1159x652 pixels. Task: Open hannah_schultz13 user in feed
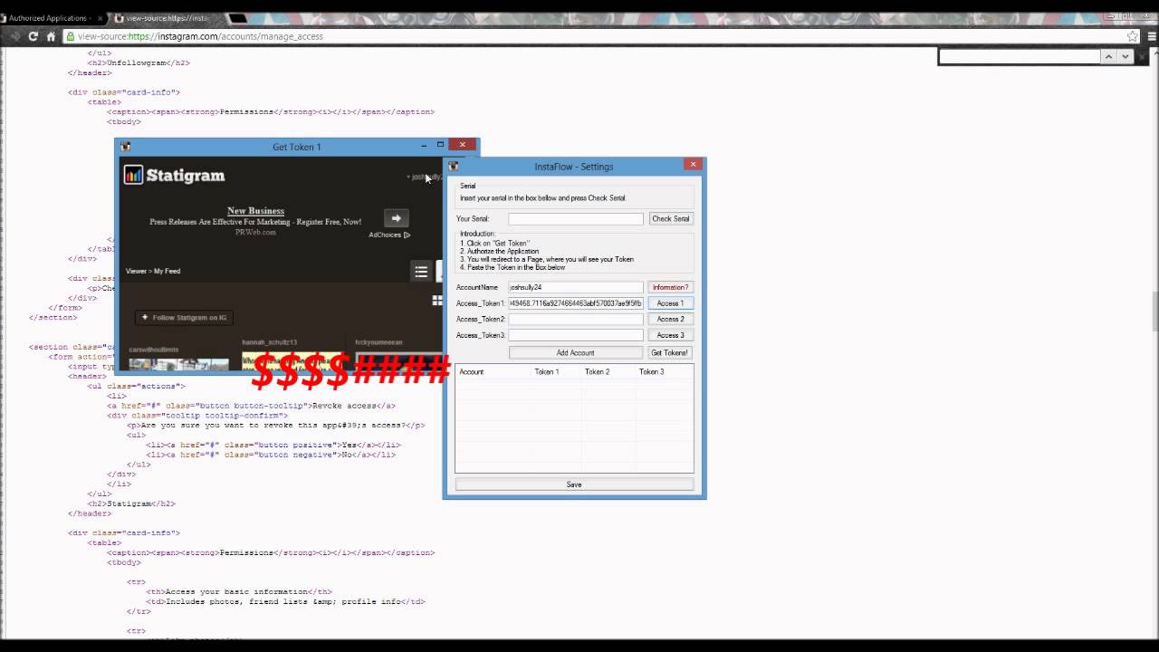point(269,342)
